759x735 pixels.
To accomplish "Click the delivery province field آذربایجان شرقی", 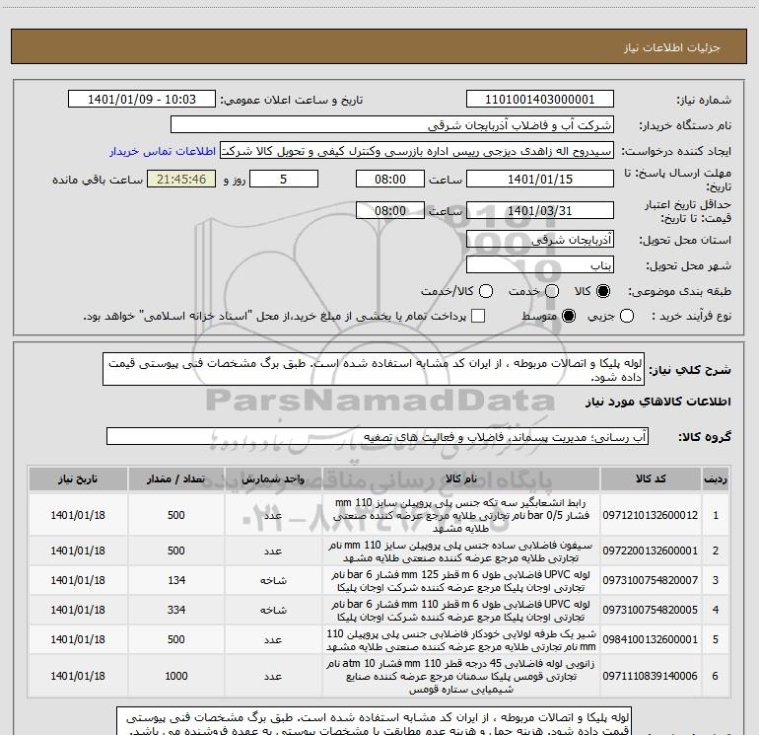I will [540, 240].
